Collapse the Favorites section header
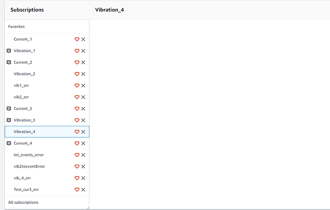330x210 pixels. point(47,26)
